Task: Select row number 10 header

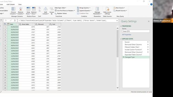Action: tap(5, 51)
